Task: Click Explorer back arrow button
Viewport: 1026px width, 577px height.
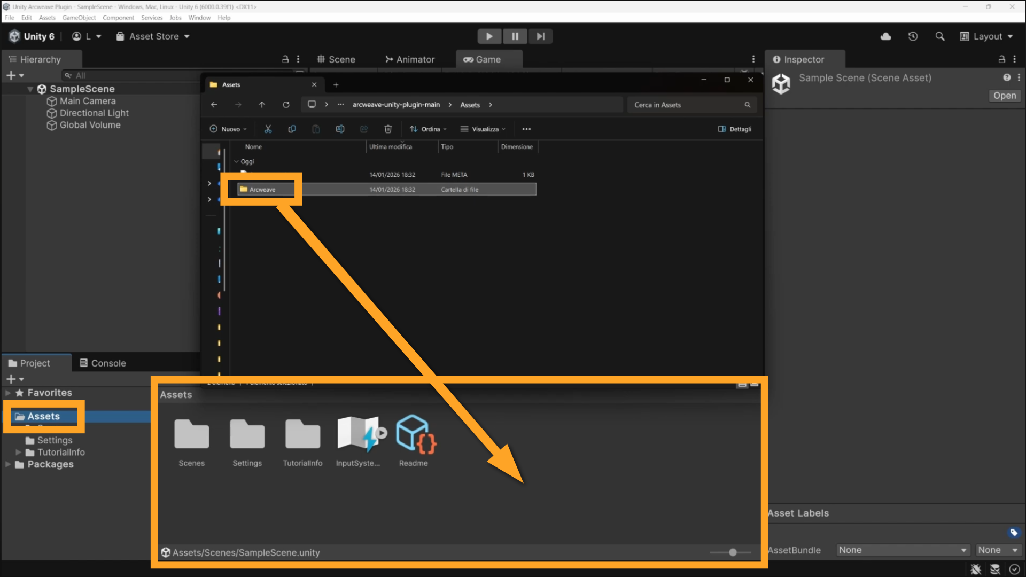Action: (214, 105)
